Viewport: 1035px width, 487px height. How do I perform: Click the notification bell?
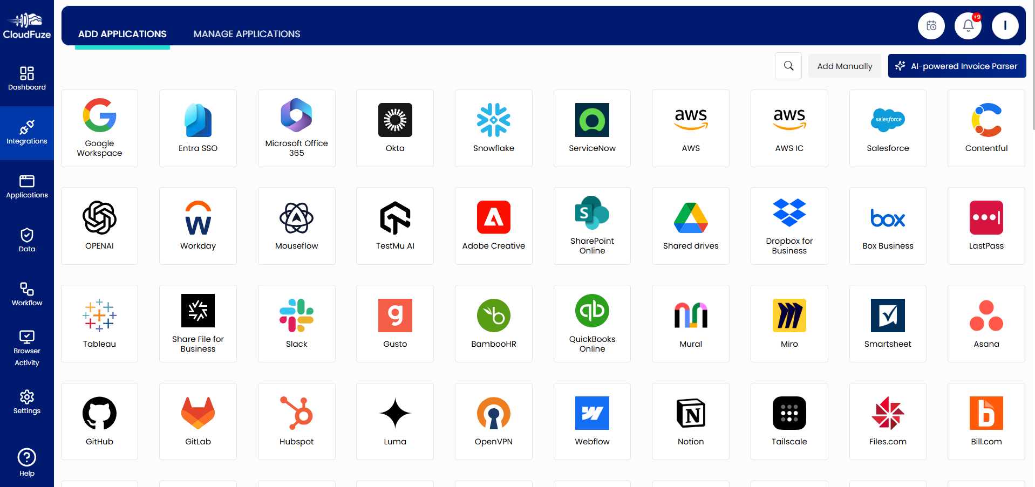pos(968,25)
